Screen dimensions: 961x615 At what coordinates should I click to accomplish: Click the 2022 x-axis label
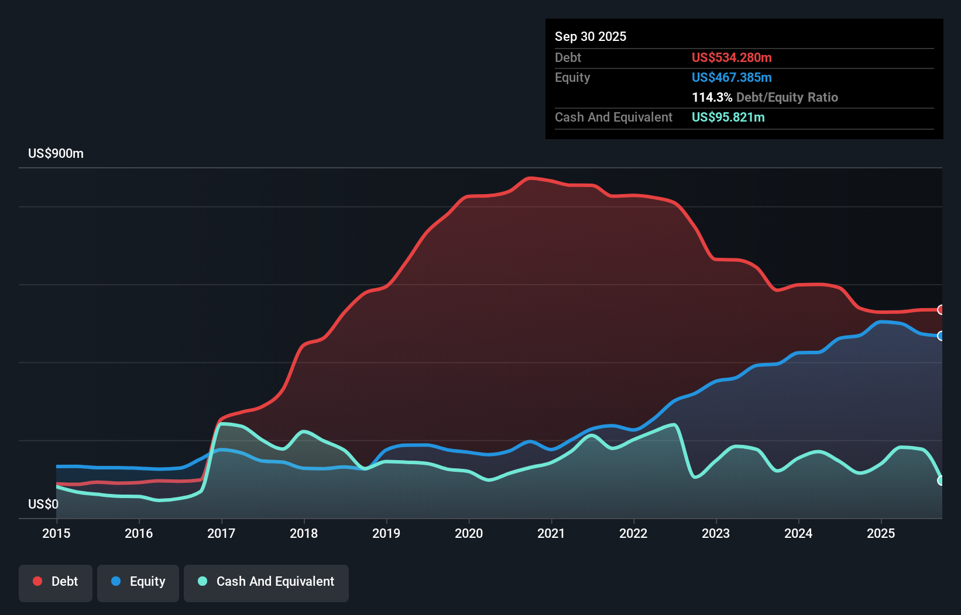pyautogui.click(x=633, y=533)
